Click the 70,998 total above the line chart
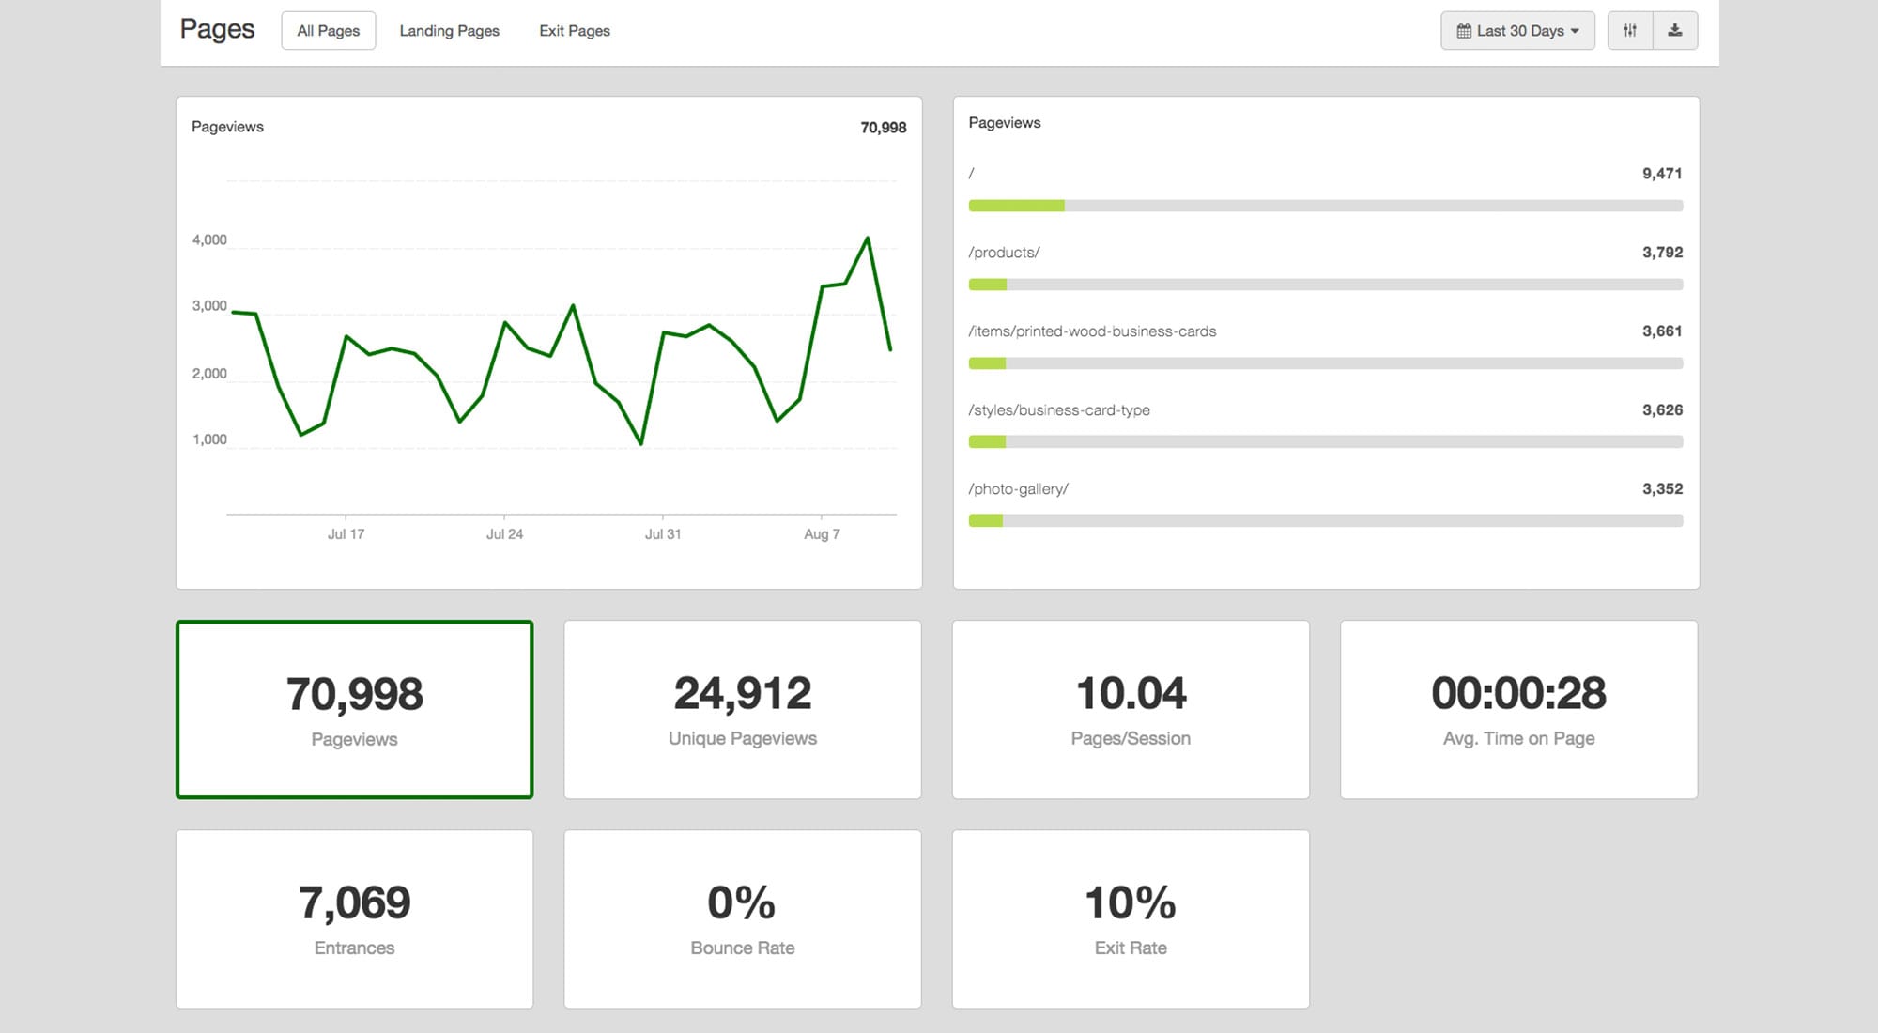The height and width of the screenshot is (1033, 1878). [884, 128]
